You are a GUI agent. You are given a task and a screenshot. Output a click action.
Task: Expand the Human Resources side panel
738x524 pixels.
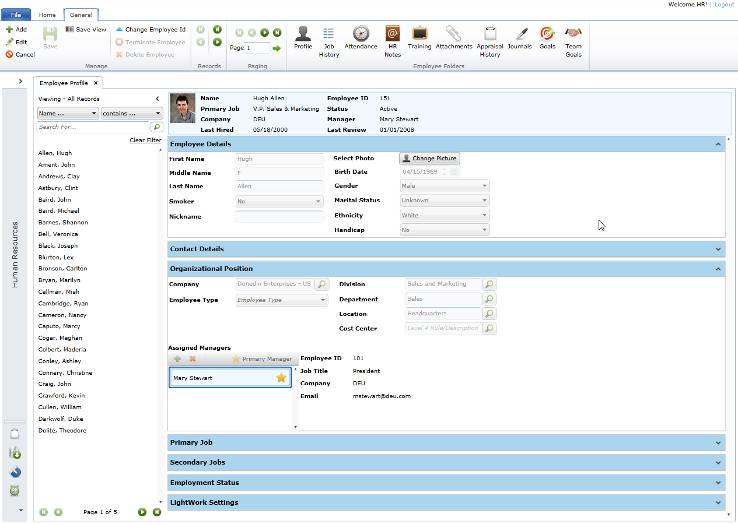(x=20, y=81)
